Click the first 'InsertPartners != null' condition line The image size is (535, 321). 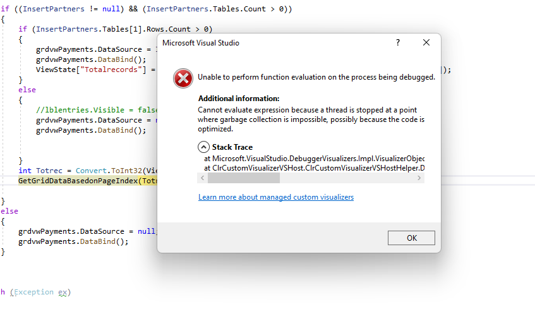[147, 9]
